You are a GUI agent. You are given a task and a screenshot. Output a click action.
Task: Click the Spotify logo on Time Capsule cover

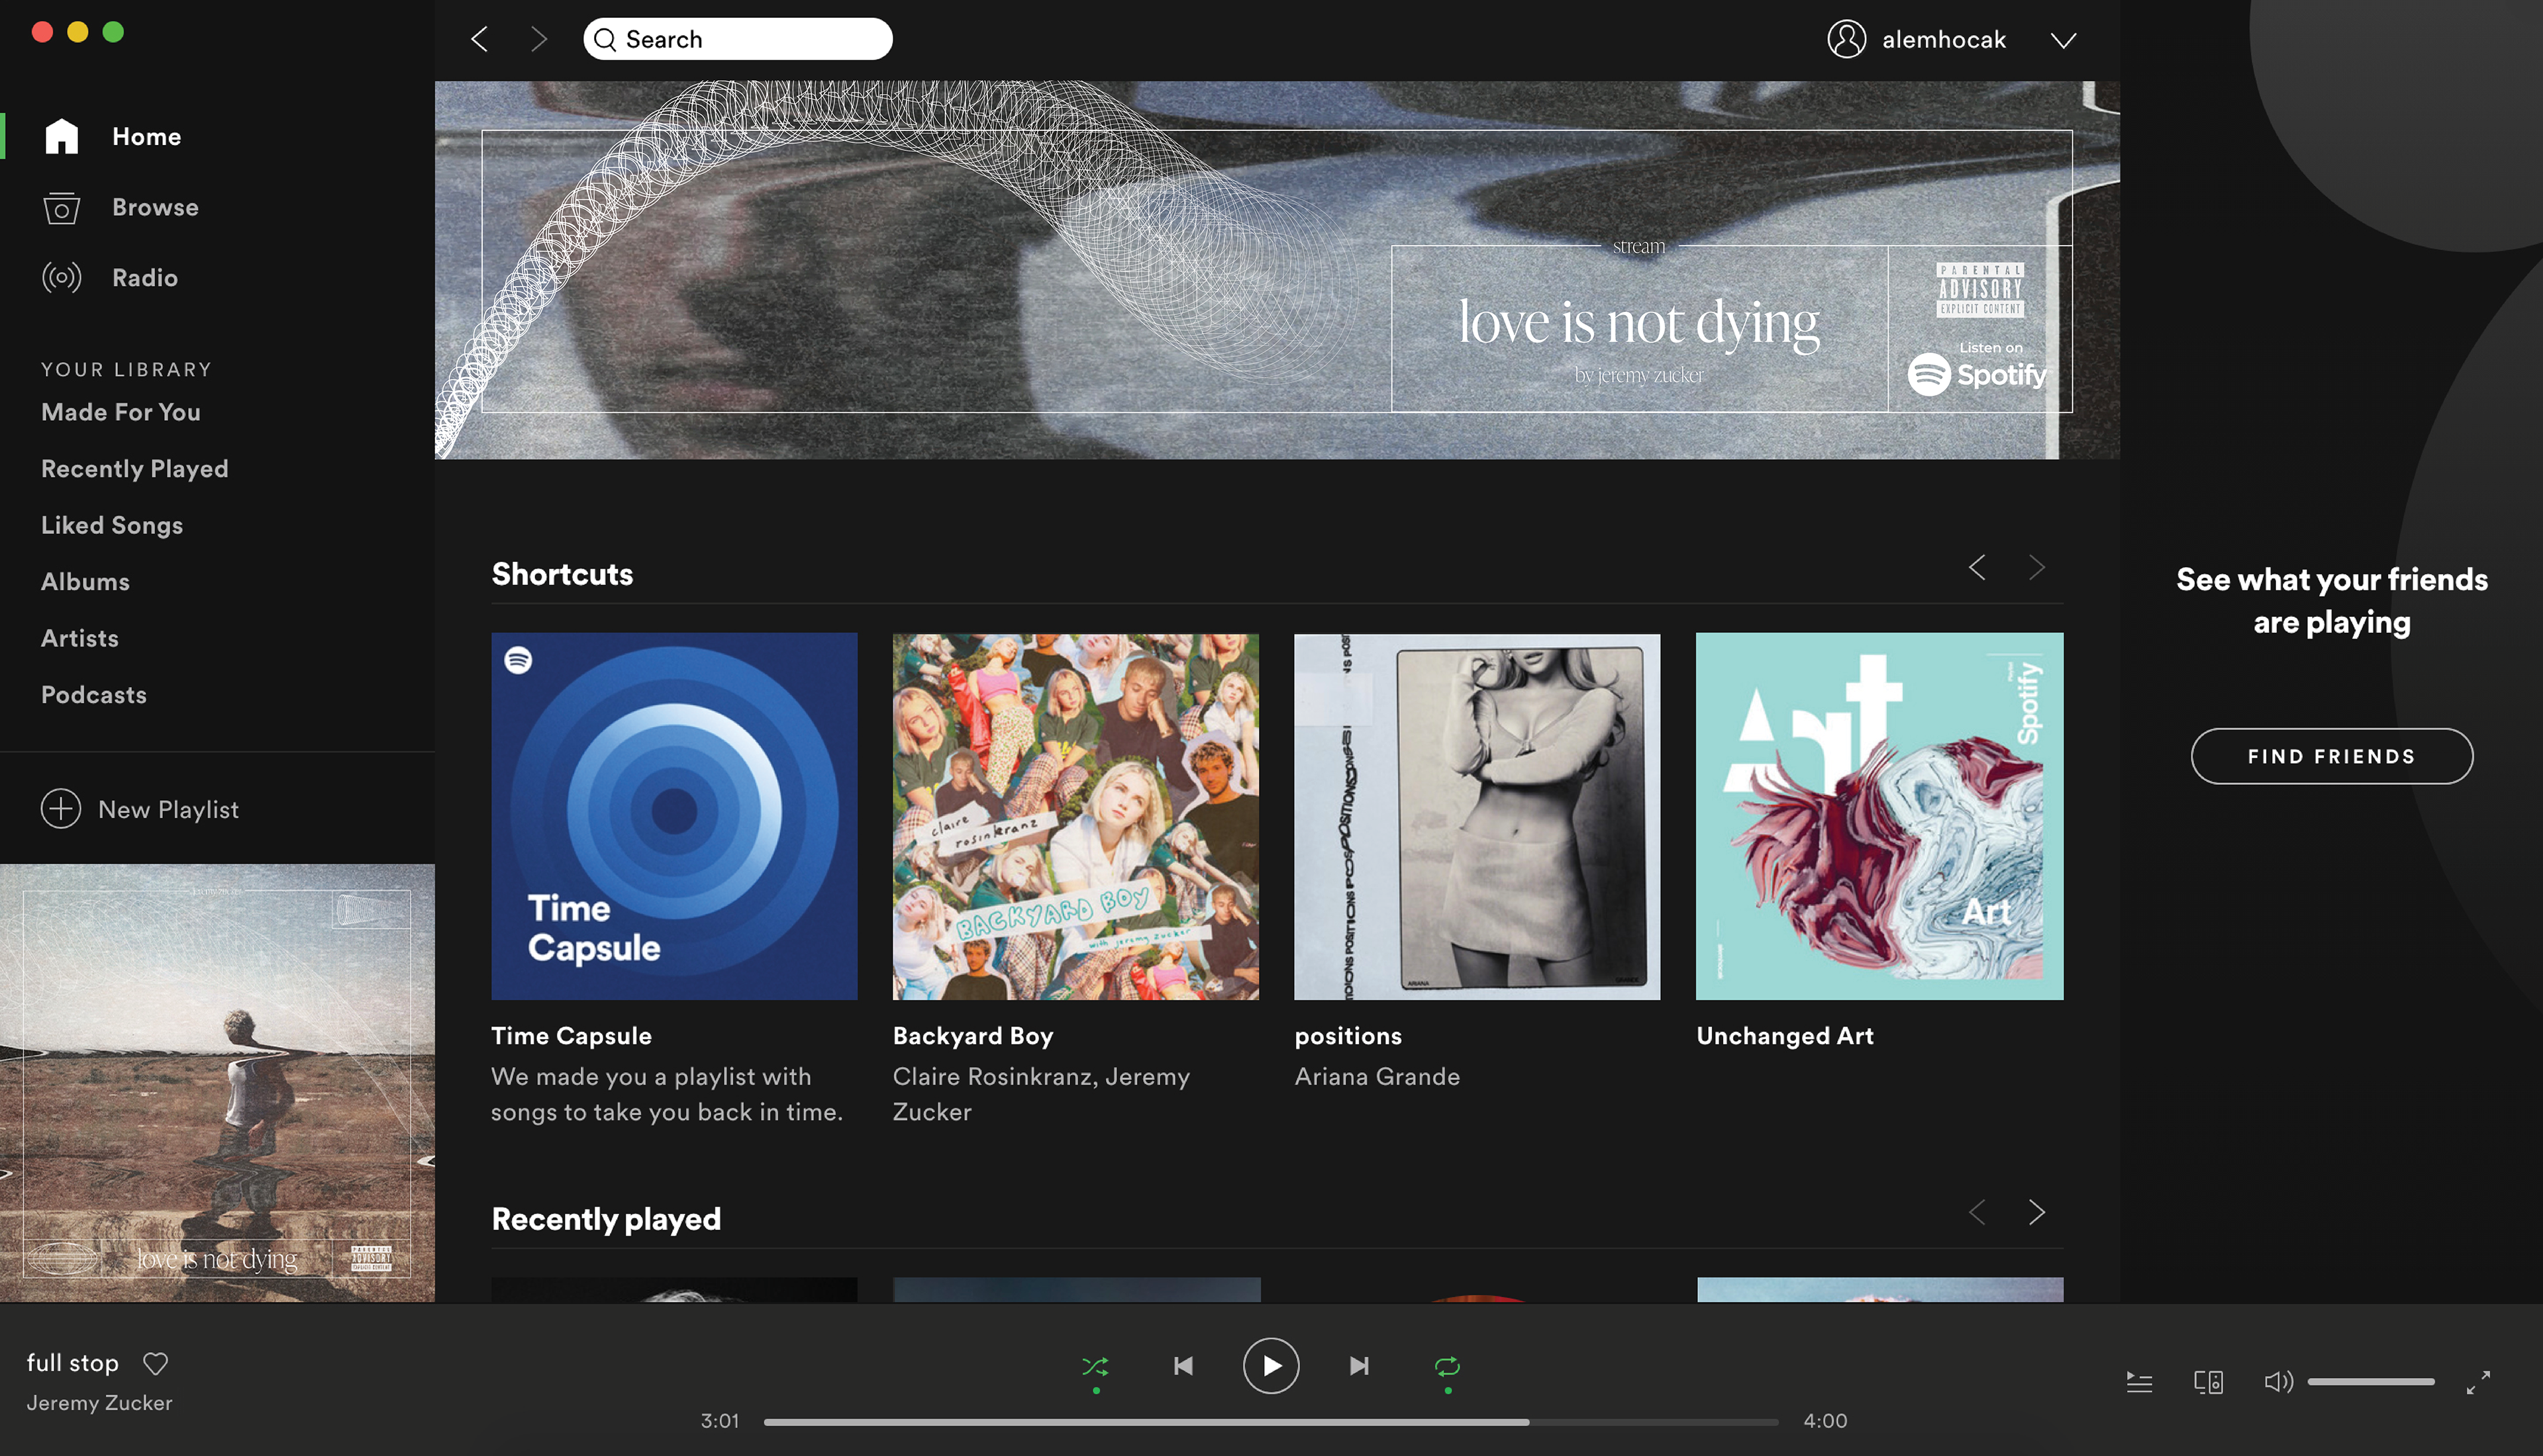(519, 660)
